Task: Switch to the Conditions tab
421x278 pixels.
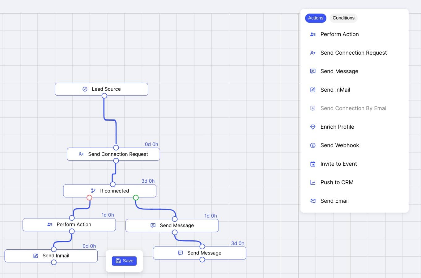Action: 343,18
